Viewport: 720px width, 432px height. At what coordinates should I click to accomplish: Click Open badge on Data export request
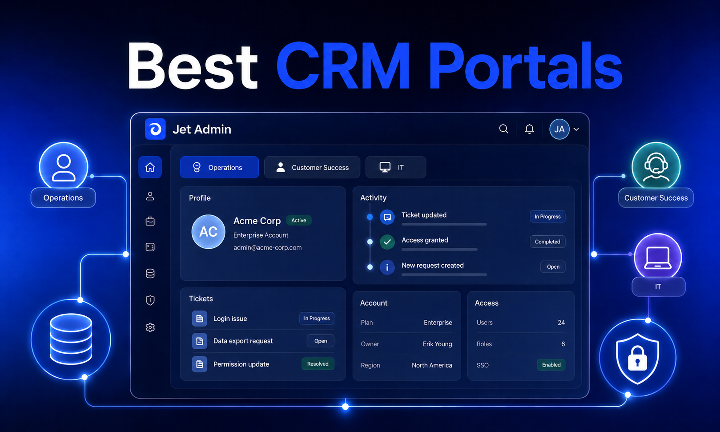pyautogui.click(x=321, y=341)
